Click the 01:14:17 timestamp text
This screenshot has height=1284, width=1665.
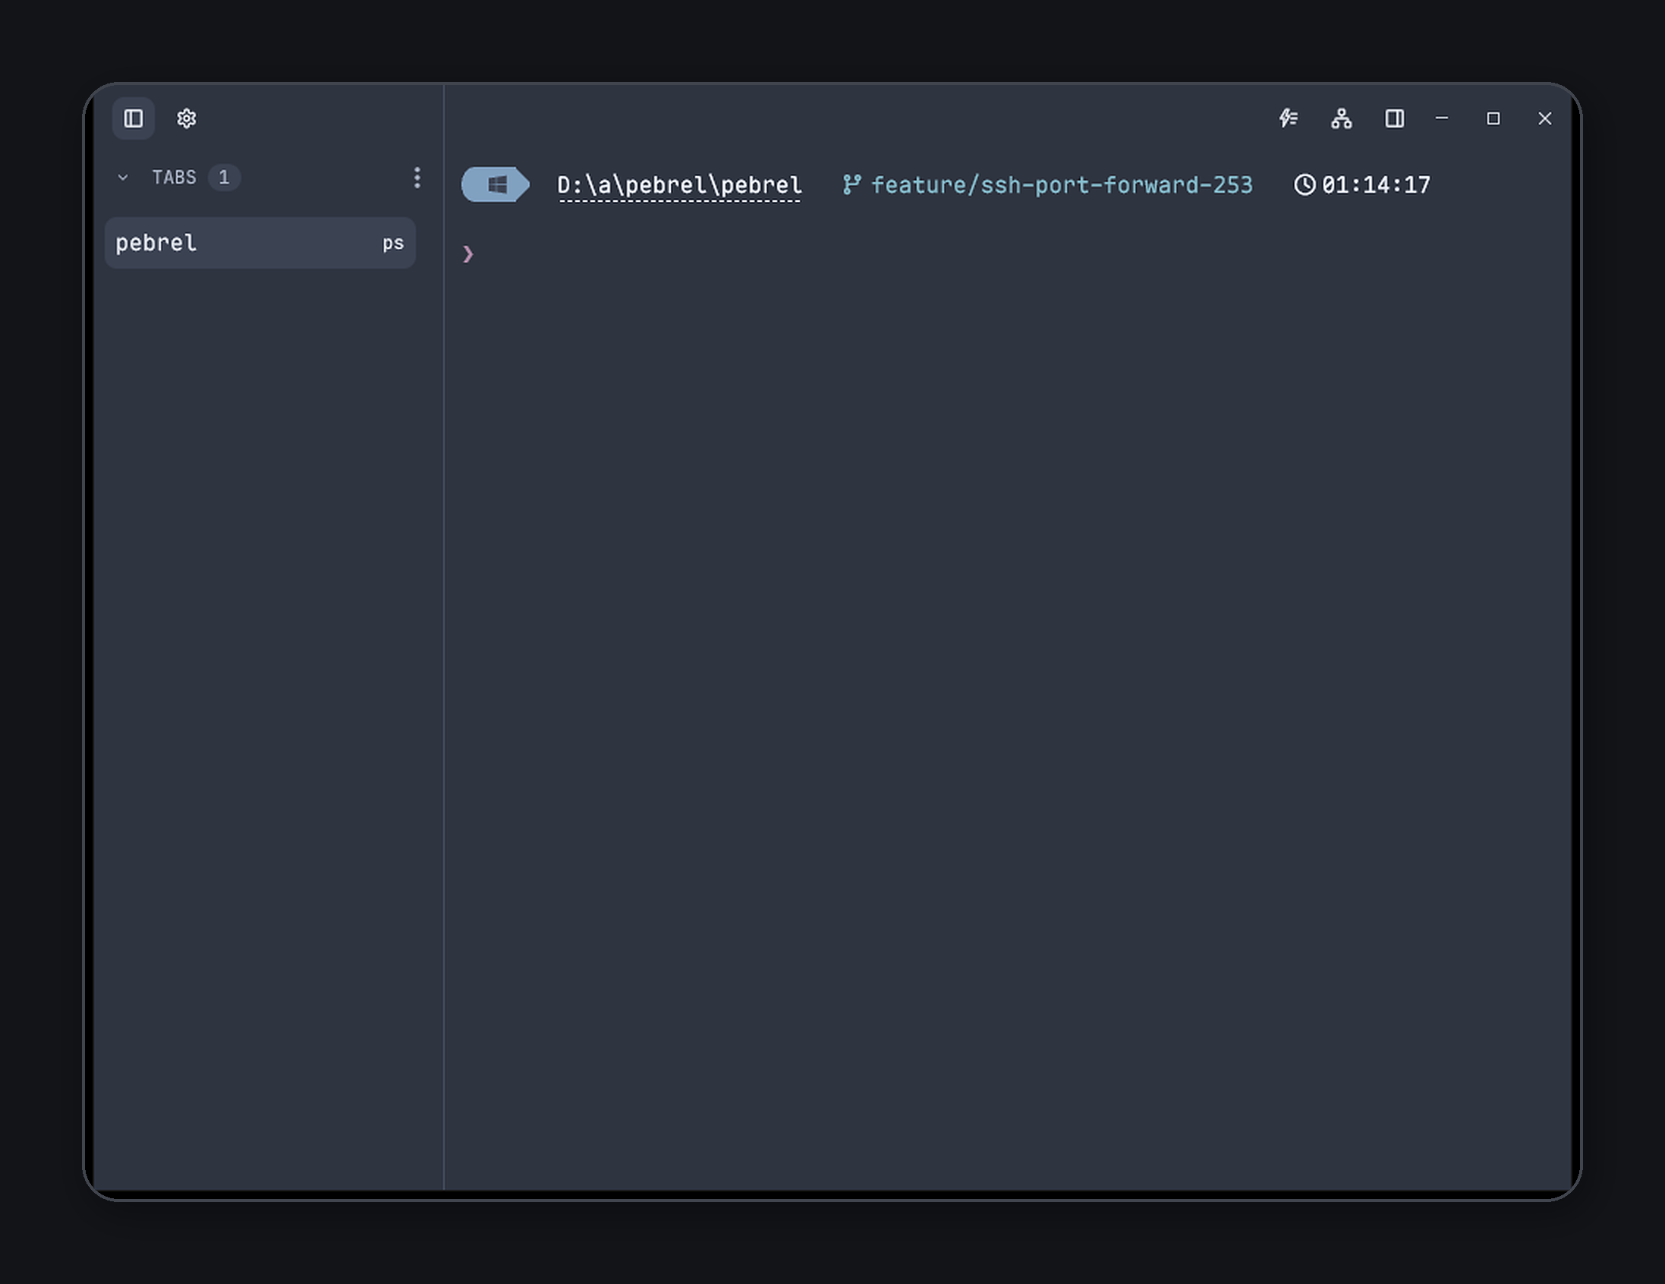pyautogui.click(x=1376, y=184)
